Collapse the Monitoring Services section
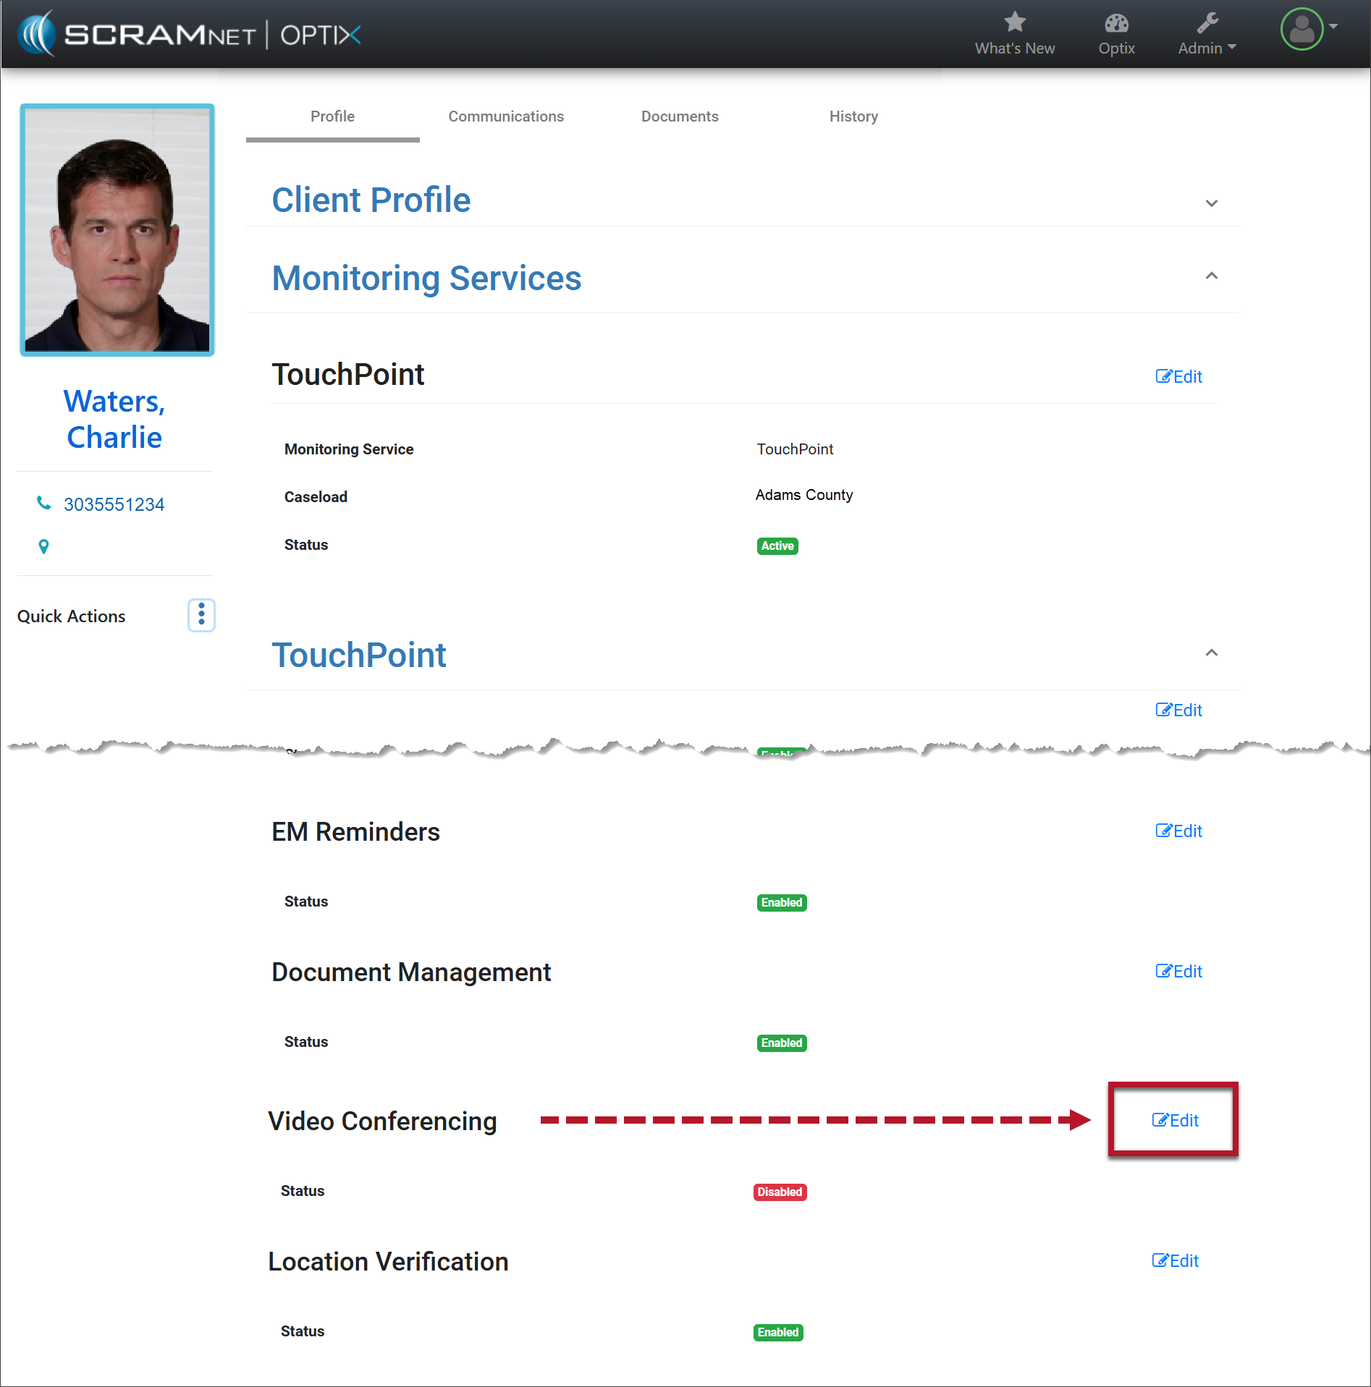The height and width of the screenshot is (1387, 1371). (1211, 276)
